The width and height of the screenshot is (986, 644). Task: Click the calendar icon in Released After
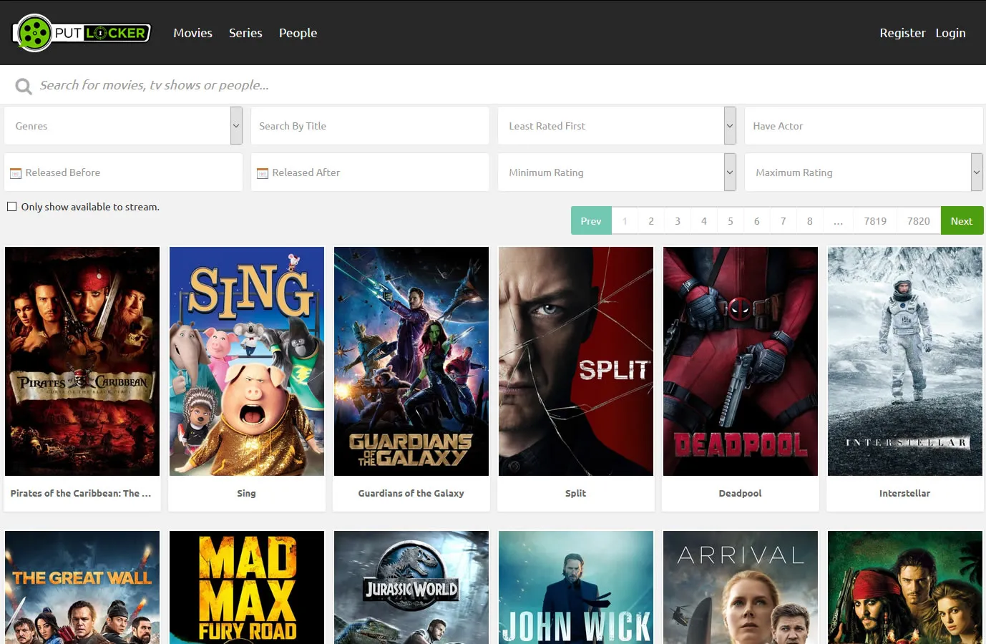pos(263,173)
